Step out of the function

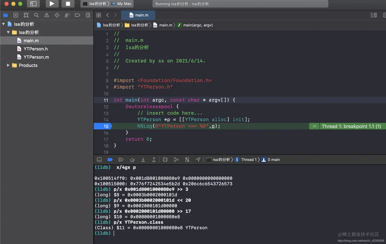click(x=154, y=160)
